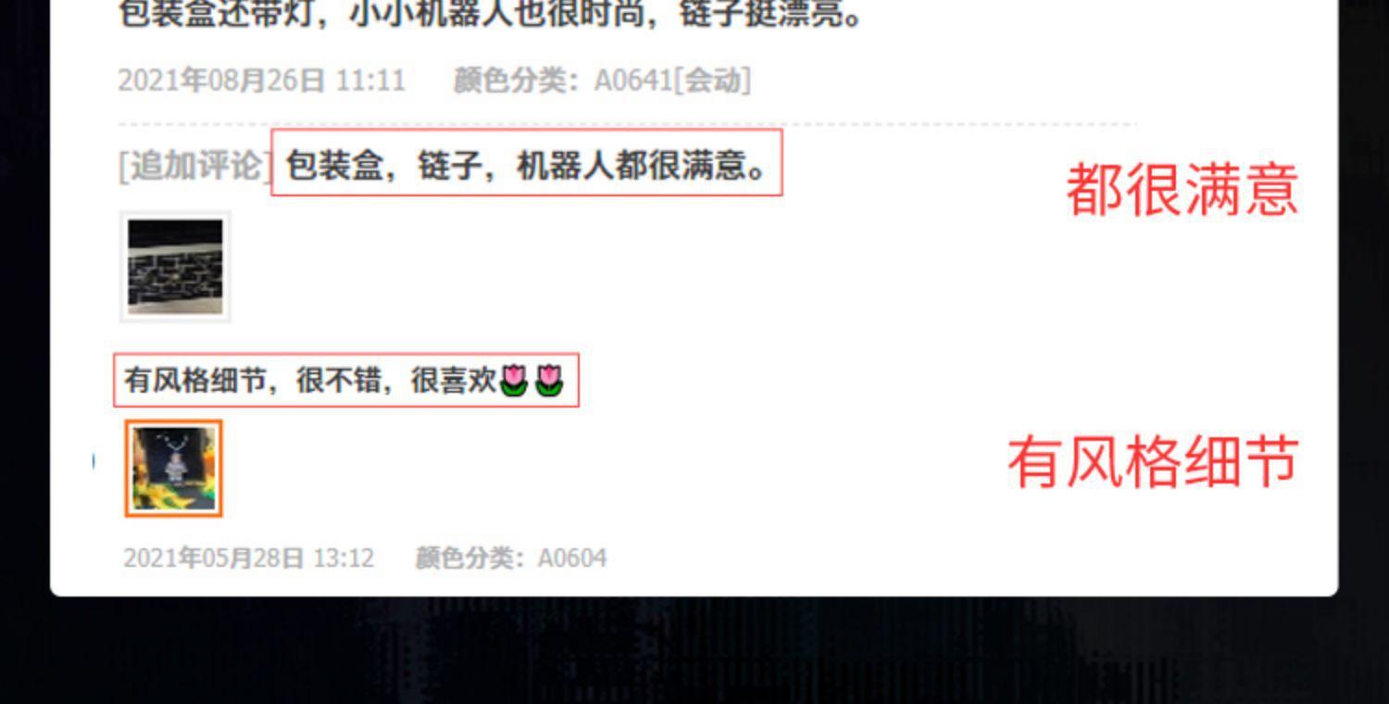Click the top review line mentioning 小小机器人
The height and width of the screenshot is (704, 1389).
491,14
